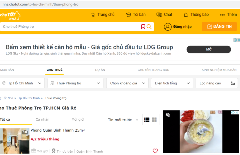Switch to the Cá nhân listings tab
The height and width of the screenshot is (155, 240).
tap(42, 119)
